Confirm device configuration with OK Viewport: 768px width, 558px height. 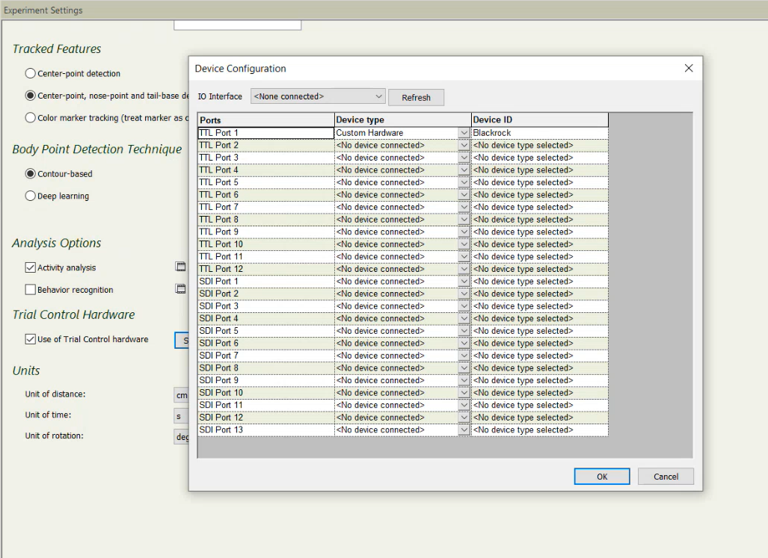[601, 477]
